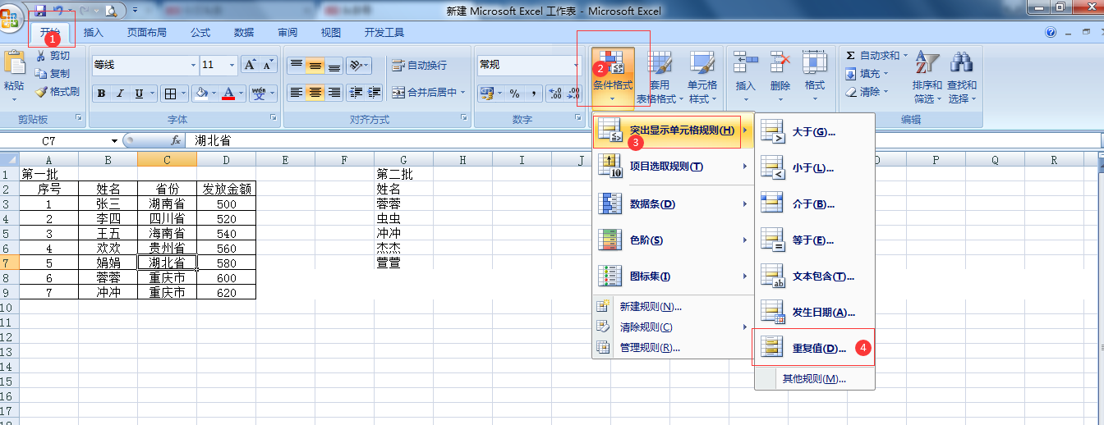Click the Cut (剪切) button

click(53, 56)
